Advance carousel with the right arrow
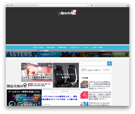The image size is (135, 114). click(x=127, y=54)
